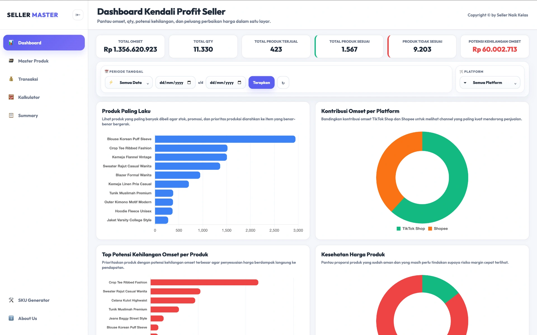Click lightning icon in Semua Data dropdown
Viewport: 537px width, 335px height.
click(x=111, y=82)
